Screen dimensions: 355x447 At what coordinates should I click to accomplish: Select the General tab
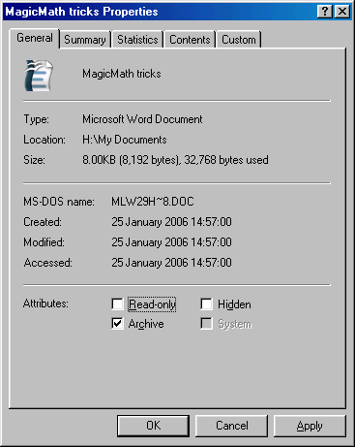click(35, 38)
